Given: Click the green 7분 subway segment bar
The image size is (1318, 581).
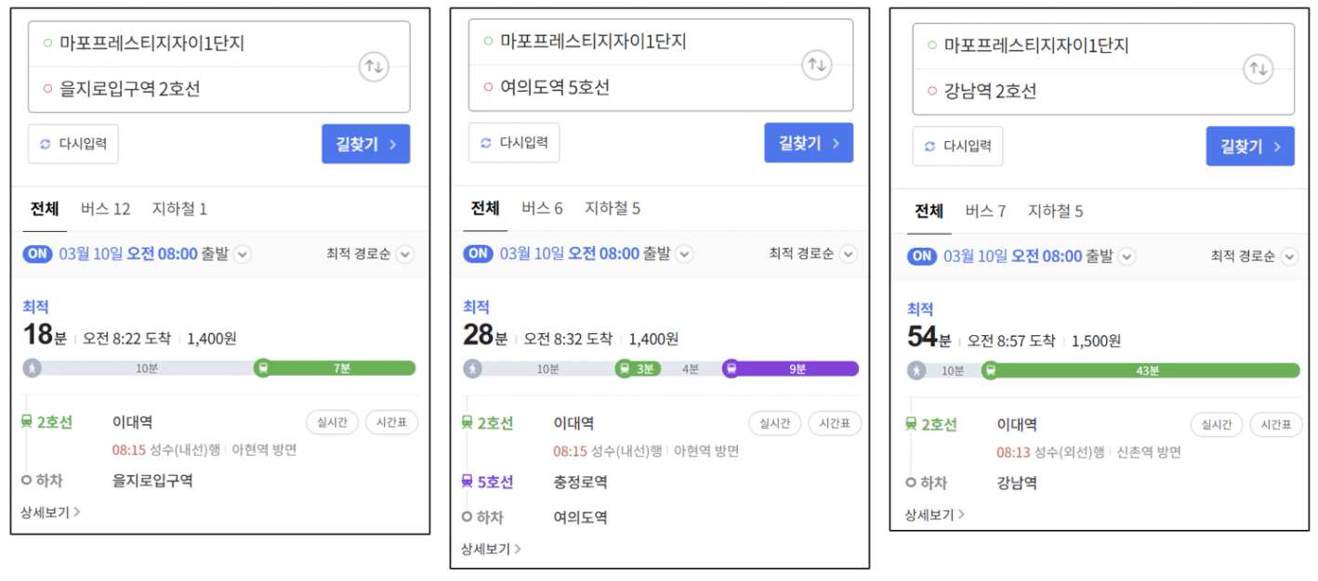Looking at the screenshot, I should point(342,368).
